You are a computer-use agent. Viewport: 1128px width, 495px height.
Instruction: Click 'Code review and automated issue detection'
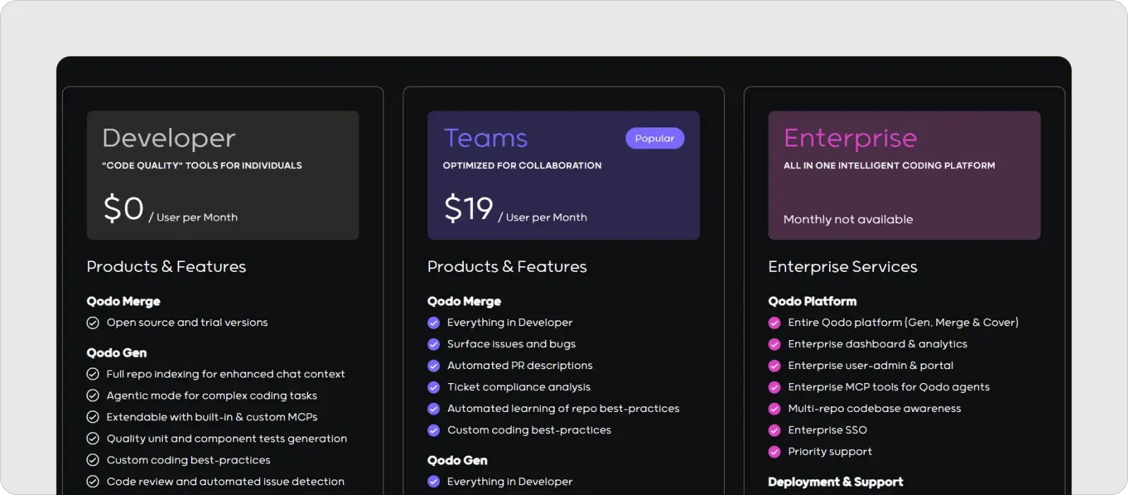click(226, 482)
